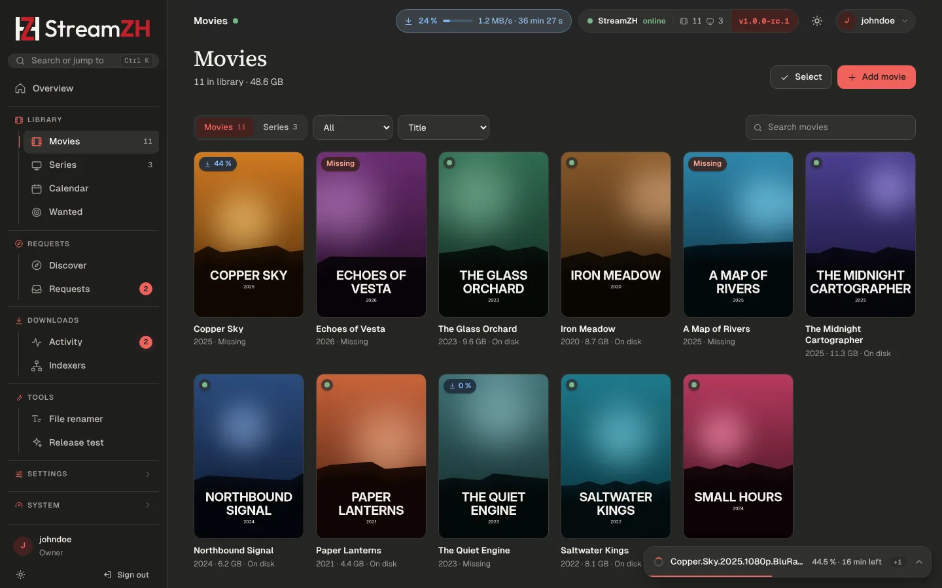Click the 0 % badge on The Quiet Engine

pos(460,386)
